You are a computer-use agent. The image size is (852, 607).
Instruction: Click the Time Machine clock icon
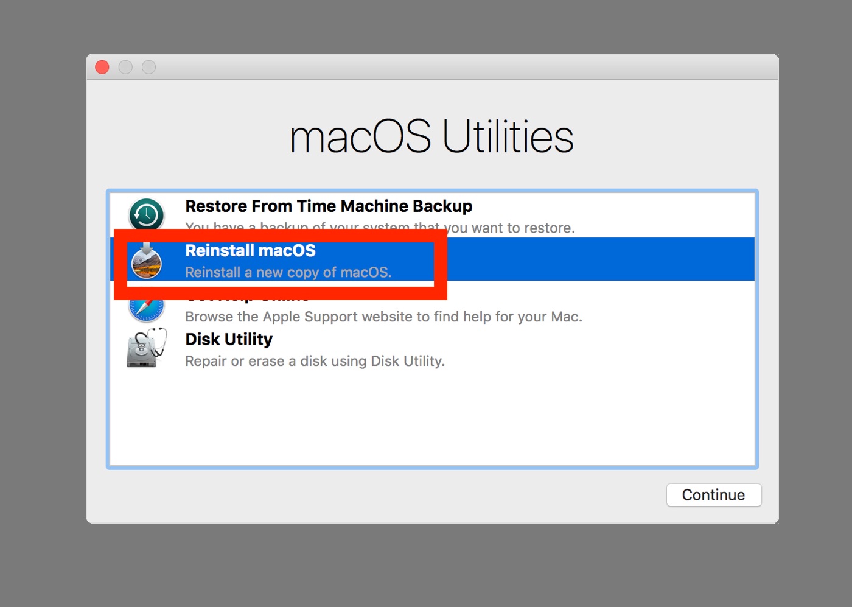[146, 214]
